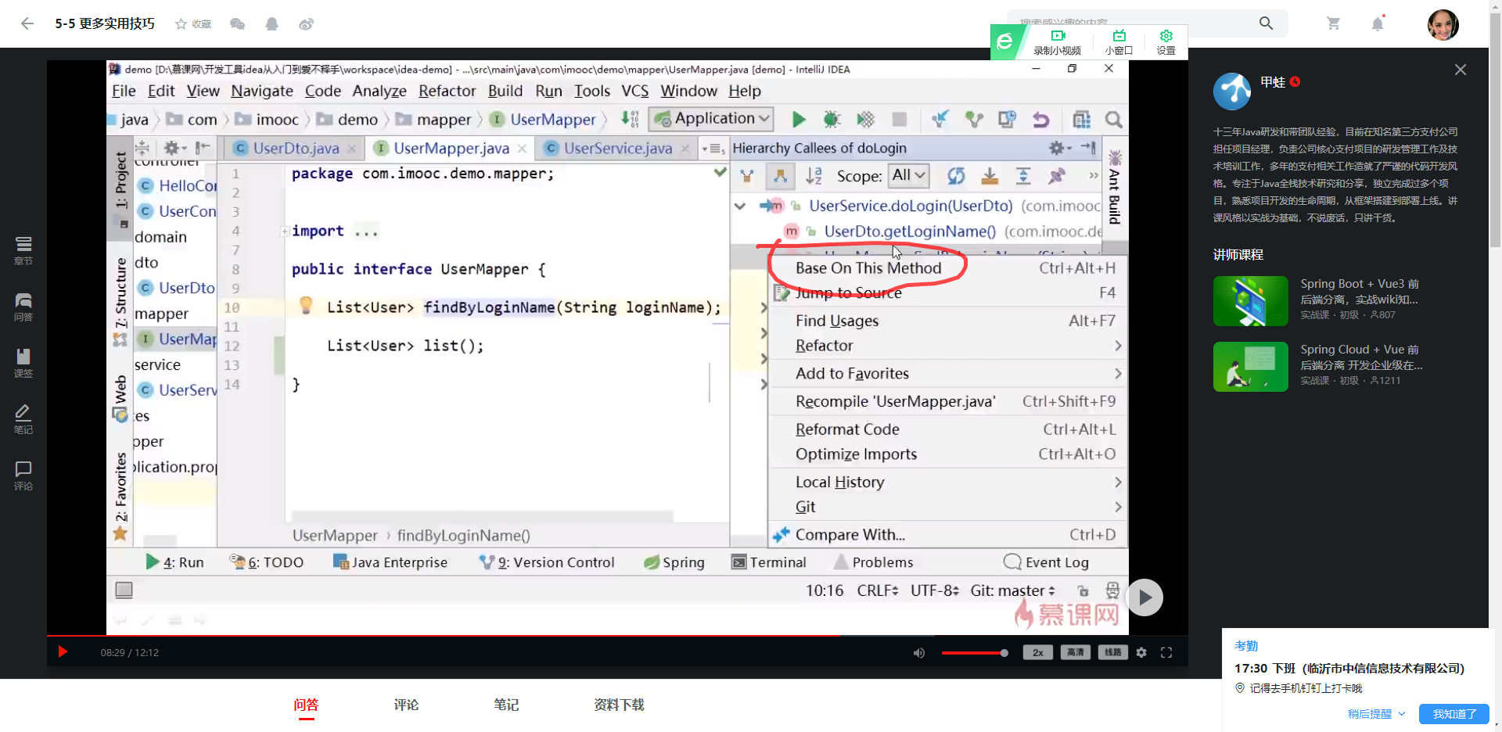The height and width of the screenshot is (732, 1502).
Task: Click the 高清 quality button
Action: coord(1076,652)
